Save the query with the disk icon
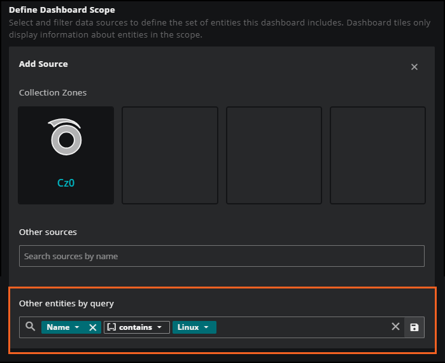Image resolution: width=445 pixels, height=363 pixels. coord(414,327)
